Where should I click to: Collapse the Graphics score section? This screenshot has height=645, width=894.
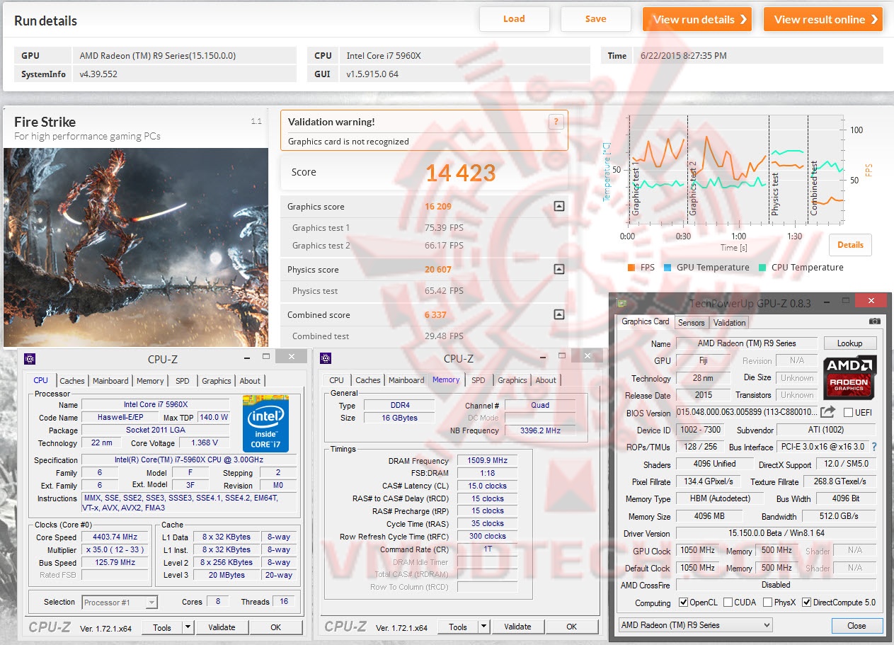pyautogui.click(x=559, y=207)
